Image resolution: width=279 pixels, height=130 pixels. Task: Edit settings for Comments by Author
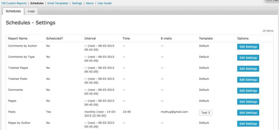[248, 47]
